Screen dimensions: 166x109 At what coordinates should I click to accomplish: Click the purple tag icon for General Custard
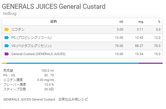[7, 54]
